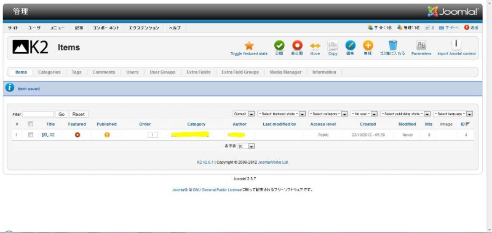492x233 pixels.
Task: Sort by the Category column header
Action: pyautogui.click(x=196, y=124)
